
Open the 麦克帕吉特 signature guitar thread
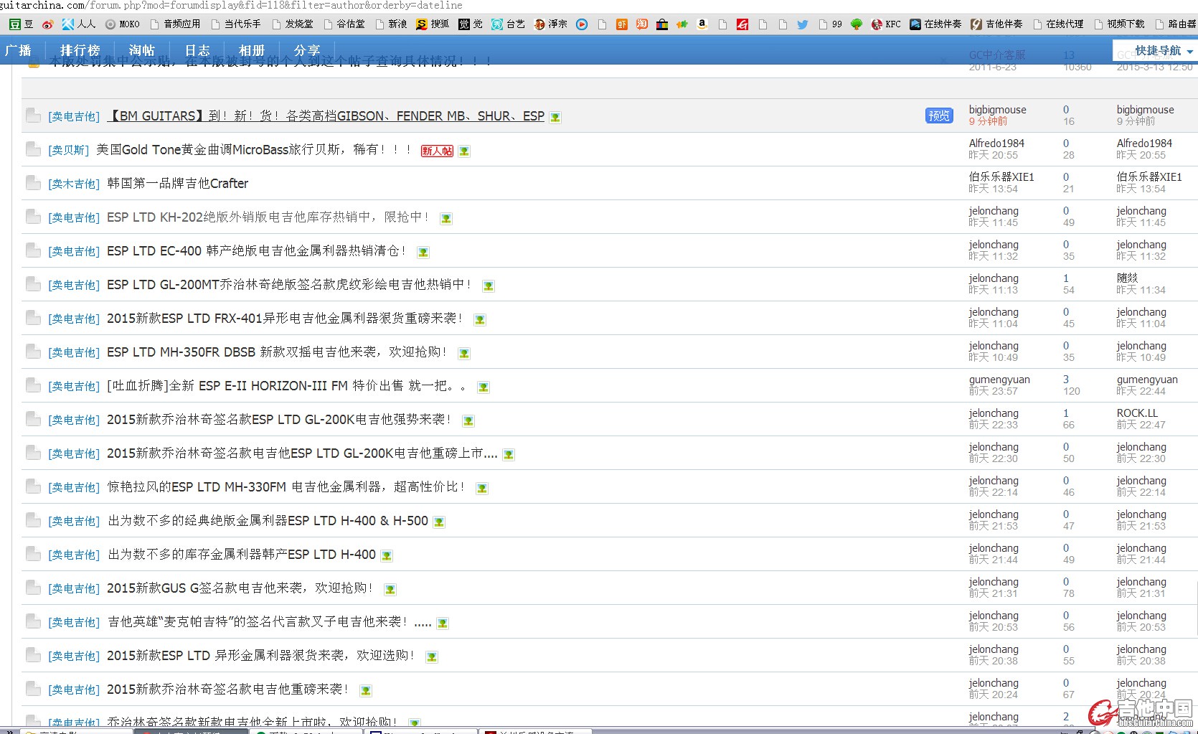pos(270,622)
